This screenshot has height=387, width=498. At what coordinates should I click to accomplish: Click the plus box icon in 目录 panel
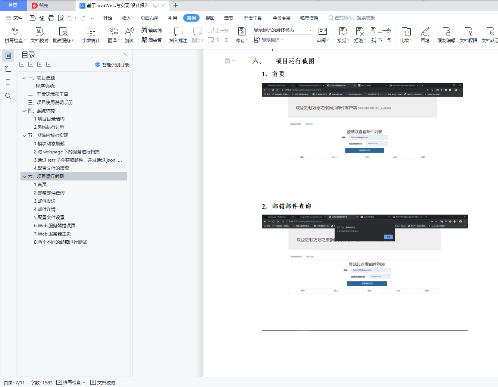[40, 65]
